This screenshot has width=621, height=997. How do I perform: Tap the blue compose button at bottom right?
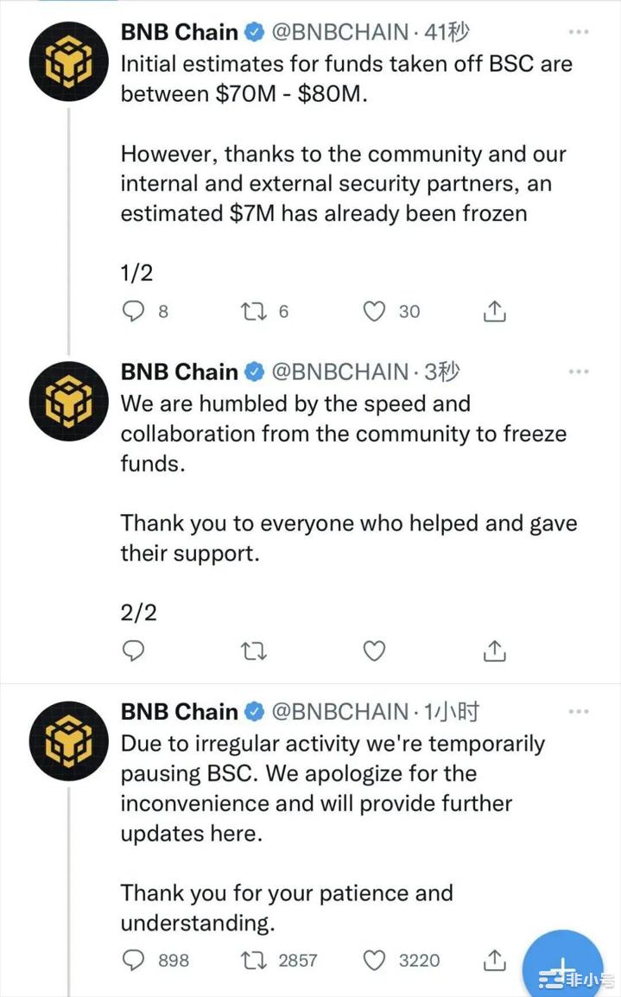pos(562,965)
